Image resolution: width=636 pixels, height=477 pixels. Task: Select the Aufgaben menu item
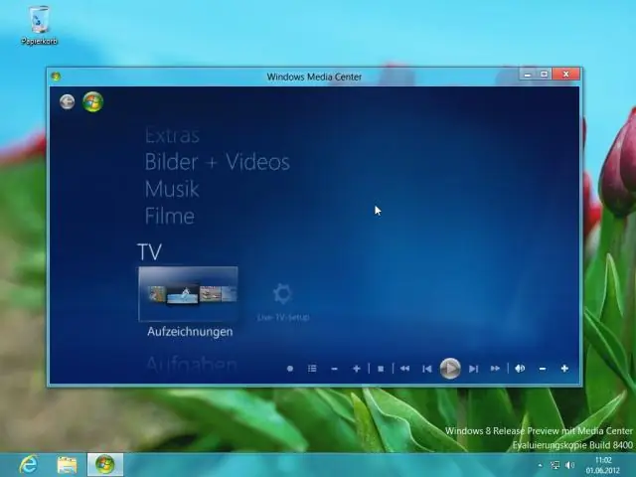coord(191,365)
